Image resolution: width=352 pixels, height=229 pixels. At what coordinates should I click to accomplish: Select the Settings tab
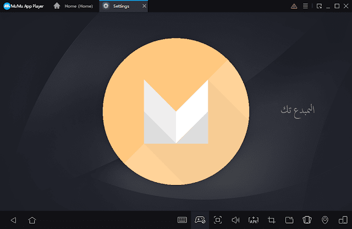click(120, 6)
